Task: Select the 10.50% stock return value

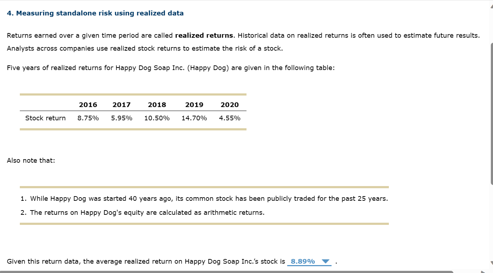Action: click(x=157, y=118)
